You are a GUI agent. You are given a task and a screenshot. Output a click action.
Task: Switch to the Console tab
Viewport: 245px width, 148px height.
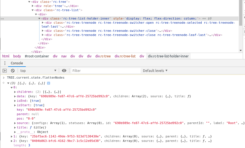pyautogui.click(x=17, y=63)
